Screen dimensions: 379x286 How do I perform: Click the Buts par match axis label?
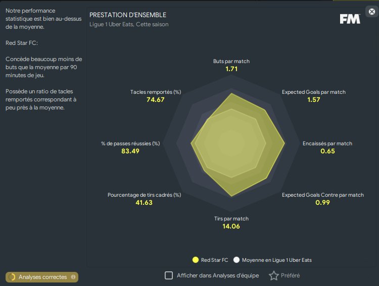(x=231, y=62)
